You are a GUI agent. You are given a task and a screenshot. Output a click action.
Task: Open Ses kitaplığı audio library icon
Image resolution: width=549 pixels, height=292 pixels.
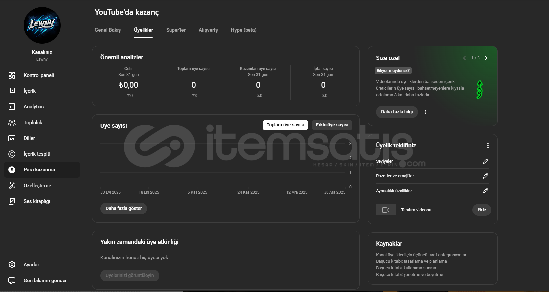coord(12,201)
